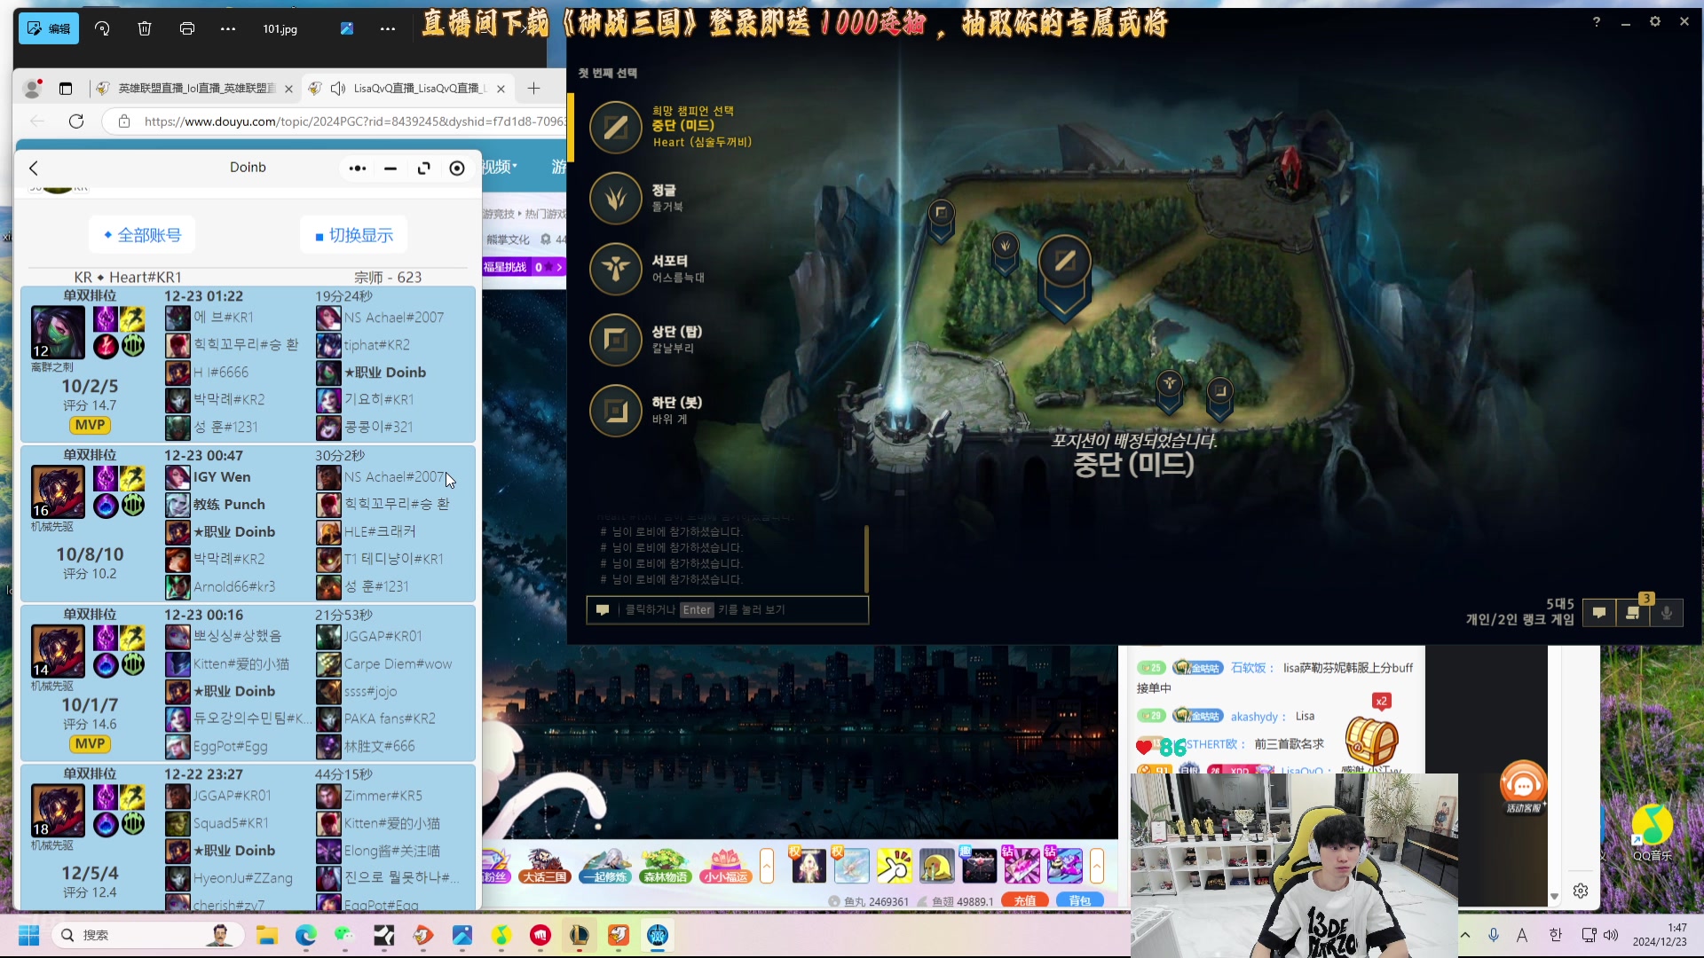Select the crying yellow blob gift icon

point(936,866)
